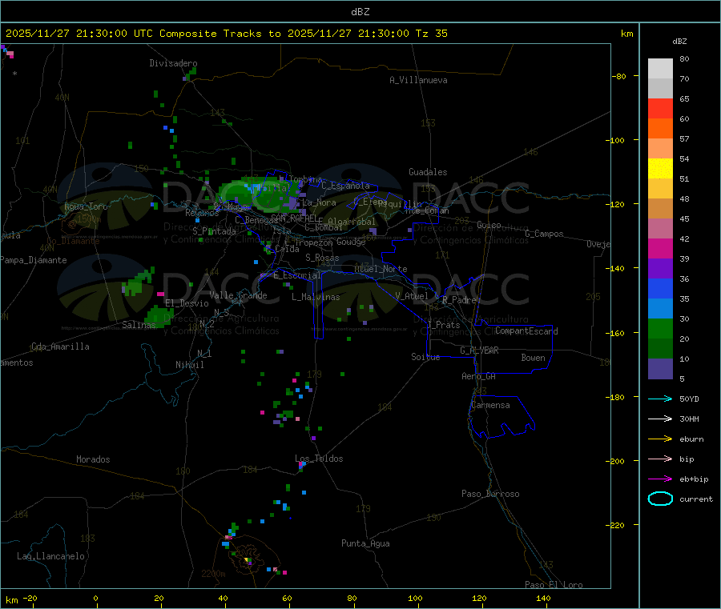Select the magenta 39-42 dBZ swatch

pyautogui.click(x=660, y=248)
